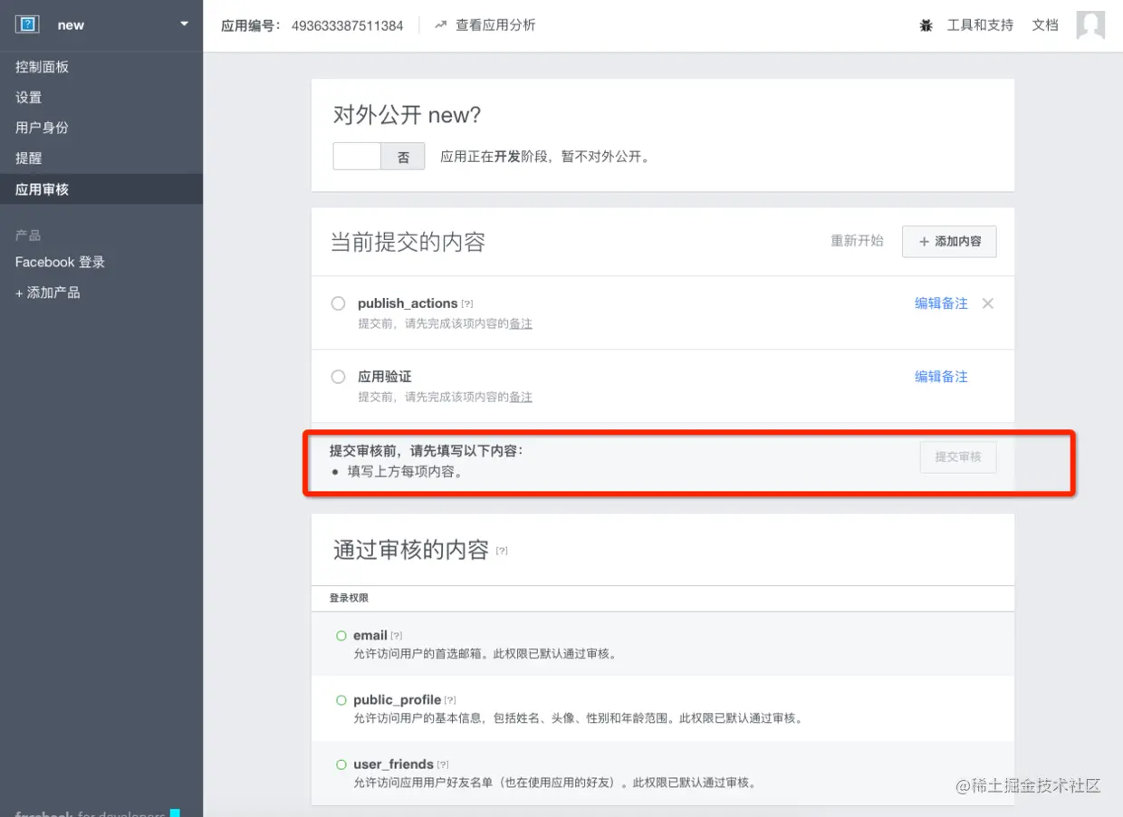Select 应用审核 in sidebar
The image size is (1123, 817).
[x=101, y=189]
